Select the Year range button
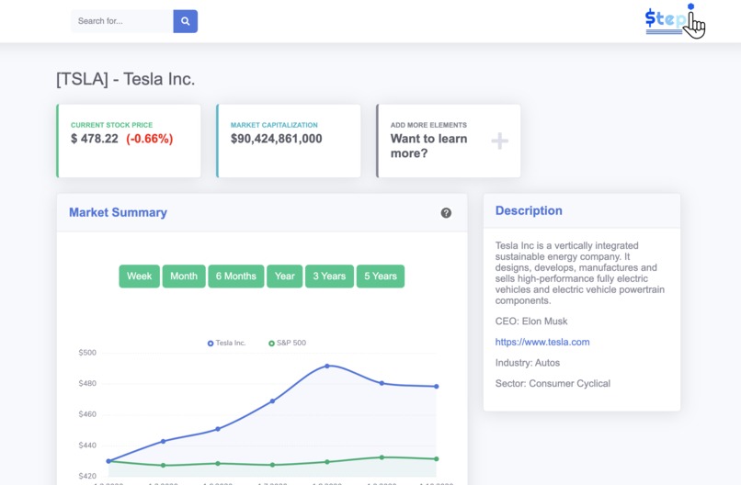This screenshot has width=741, height=485. 284,276
